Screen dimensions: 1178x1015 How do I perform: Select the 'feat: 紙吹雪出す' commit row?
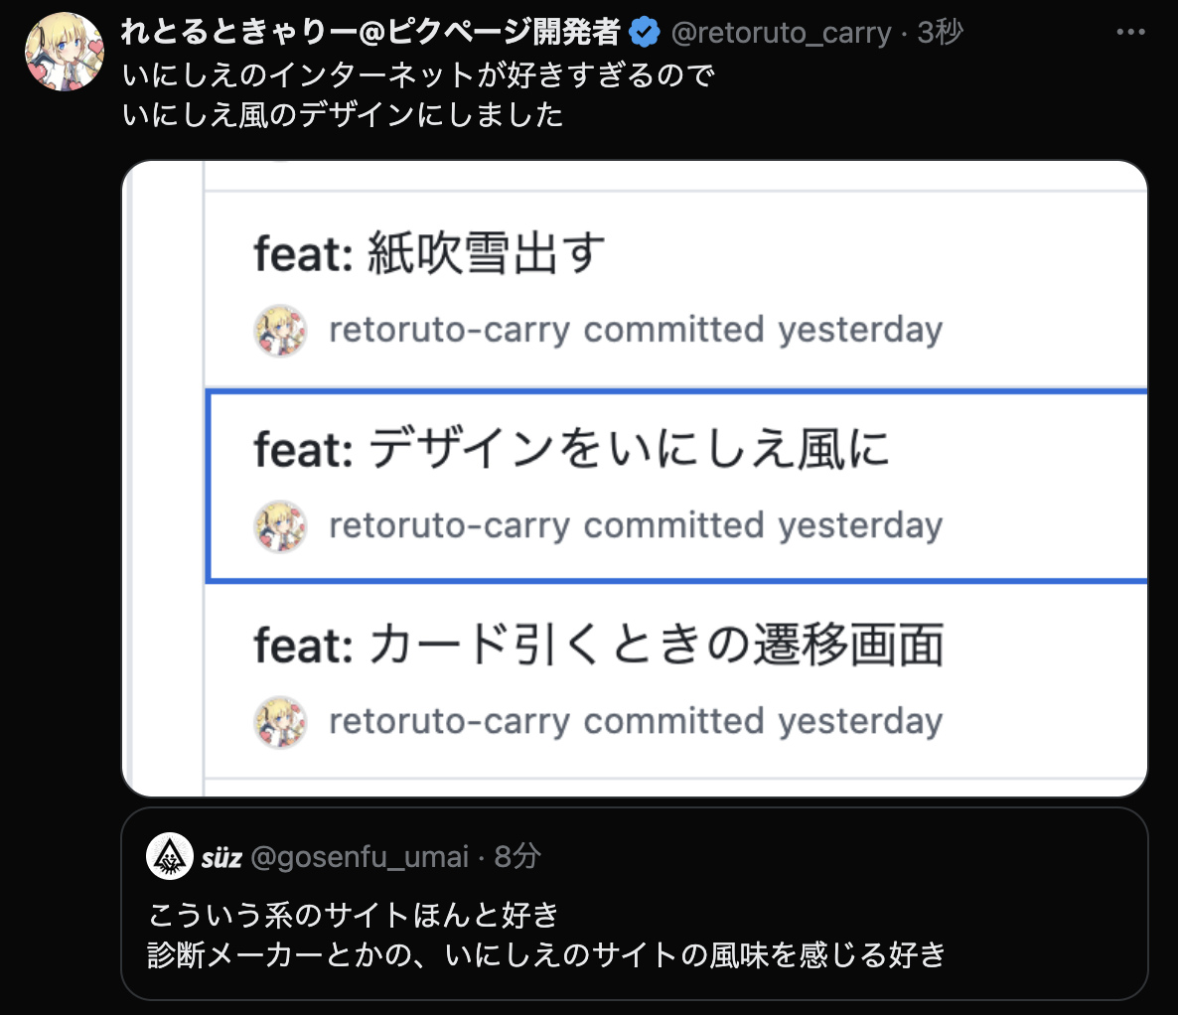pos(636,288)
